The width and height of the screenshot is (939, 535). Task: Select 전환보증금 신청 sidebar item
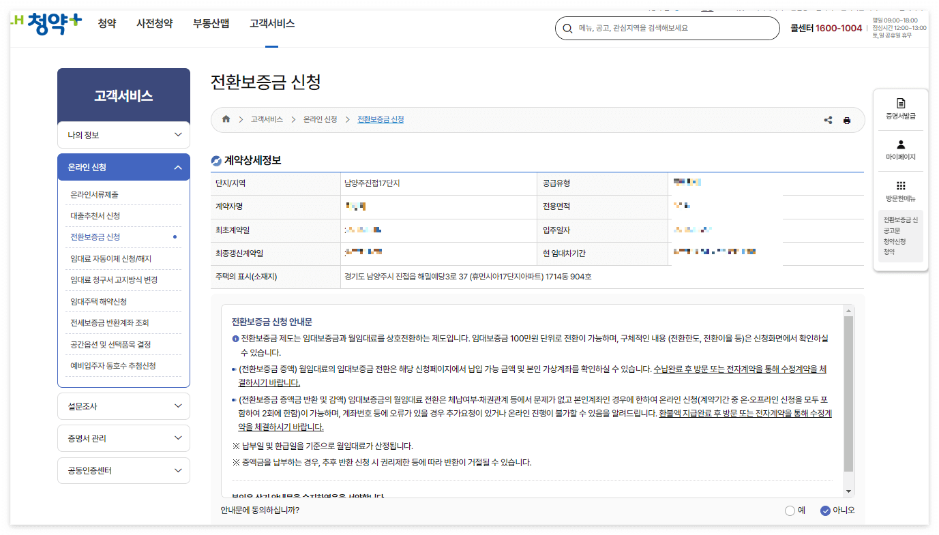point(95,237)
